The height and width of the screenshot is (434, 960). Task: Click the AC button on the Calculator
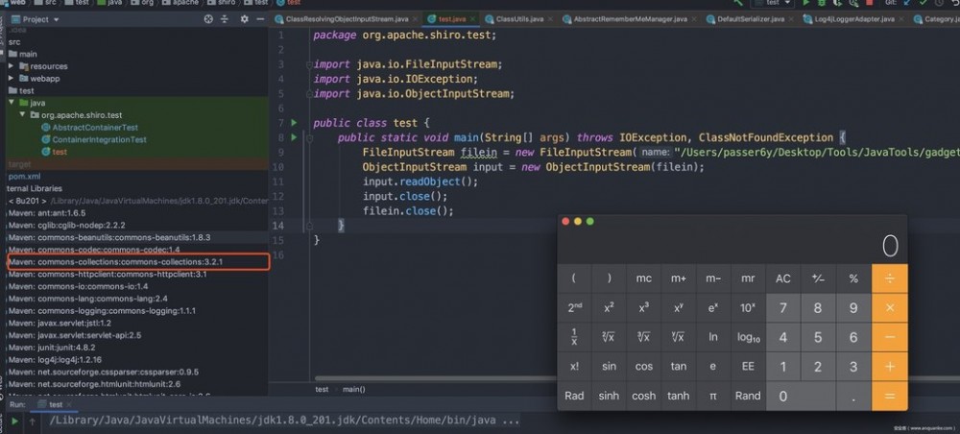coord(783,278)
